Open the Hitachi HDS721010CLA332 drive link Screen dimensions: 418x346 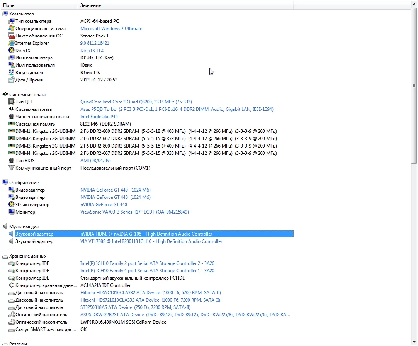tap(150, 300)
